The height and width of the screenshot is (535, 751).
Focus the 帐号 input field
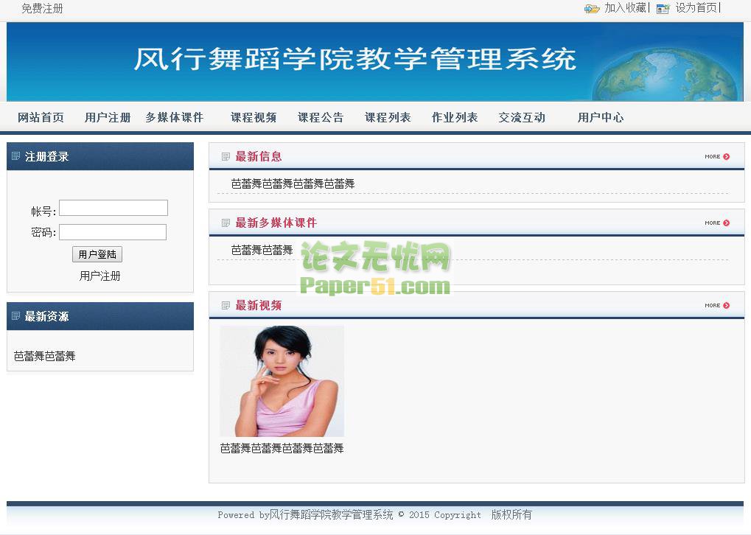tap(113, 208)
